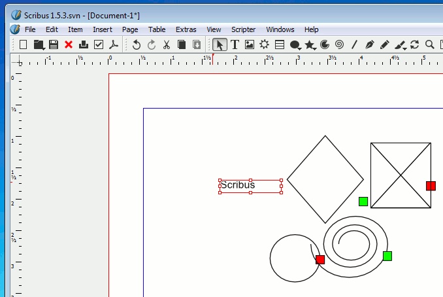Select the Image Frame tool

coord(250,44)
